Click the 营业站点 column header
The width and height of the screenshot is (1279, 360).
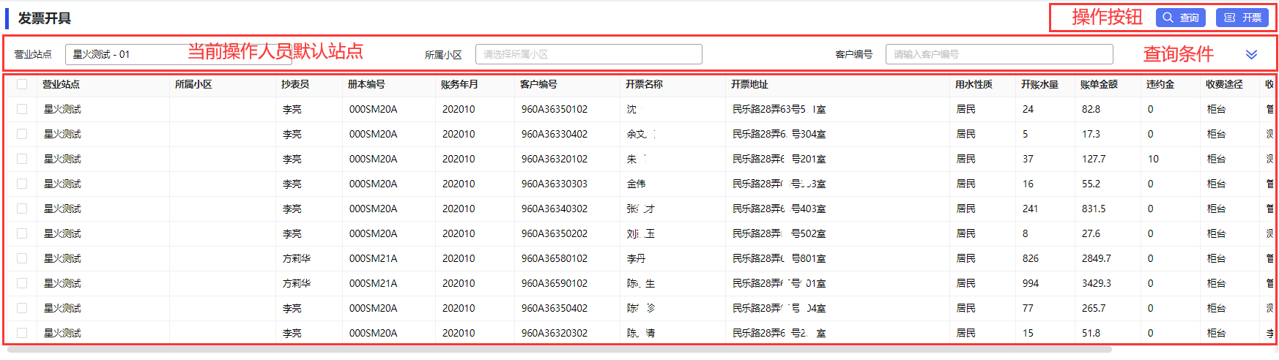point(61,84)
